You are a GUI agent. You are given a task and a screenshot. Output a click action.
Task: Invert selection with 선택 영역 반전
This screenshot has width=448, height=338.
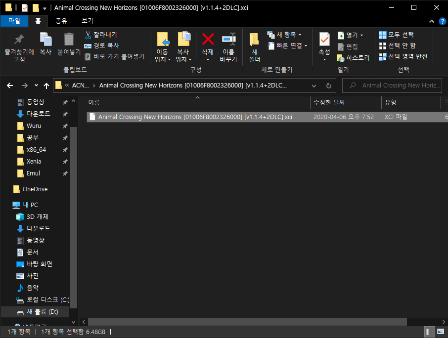pos(403,56)
